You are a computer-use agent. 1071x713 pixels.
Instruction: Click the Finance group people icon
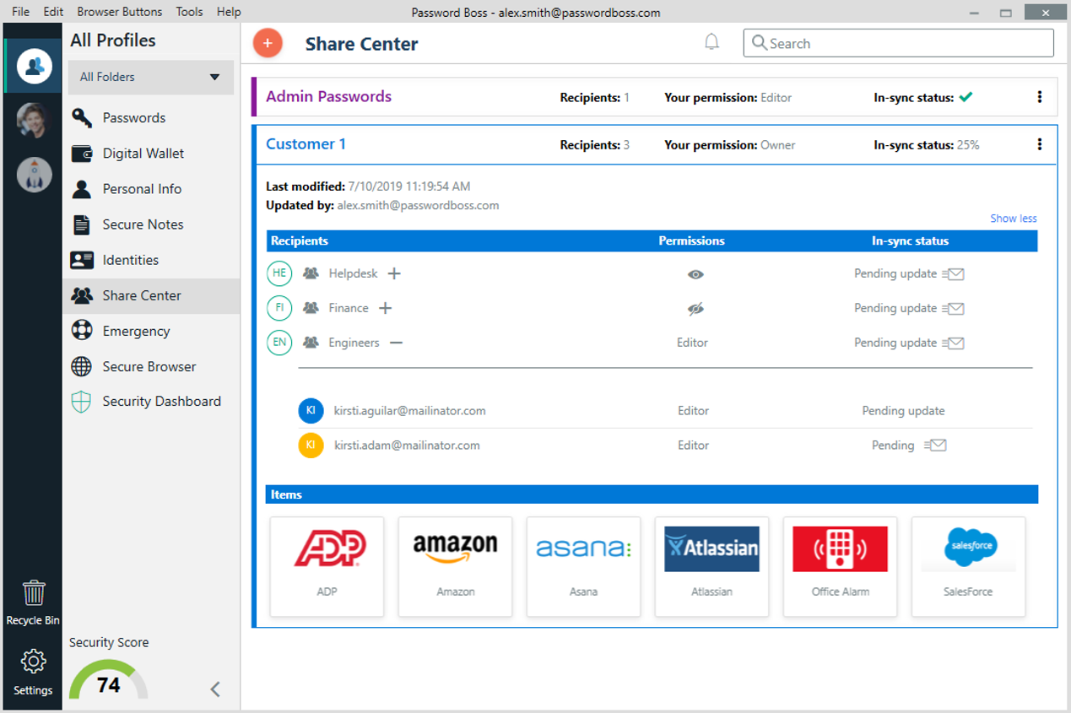click(311, 308)
